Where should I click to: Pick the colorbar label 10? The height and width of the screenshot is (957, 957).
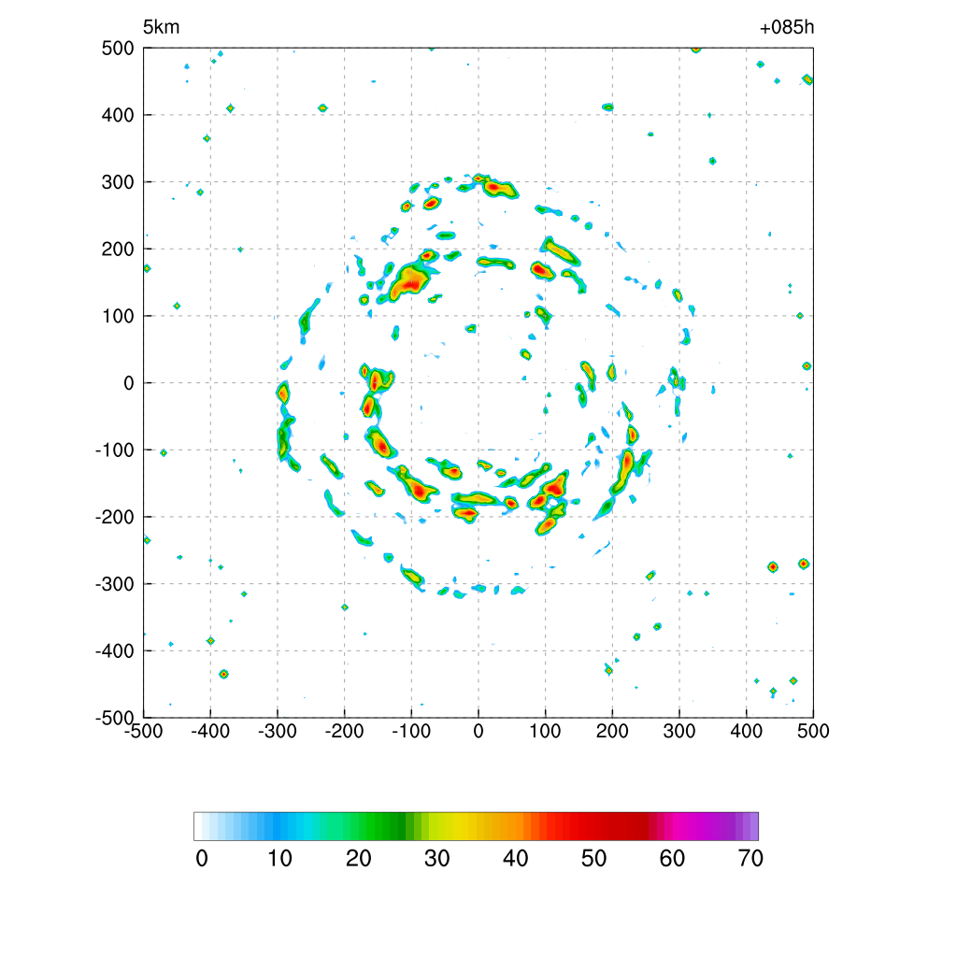(x=280, y=859)
